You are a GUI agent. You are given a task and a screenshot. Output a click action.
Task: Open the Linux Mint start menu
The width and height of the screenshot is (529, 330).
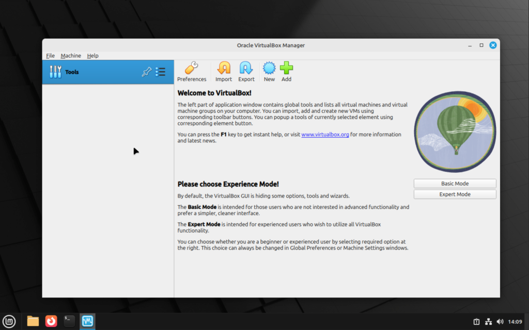point(9,321)
